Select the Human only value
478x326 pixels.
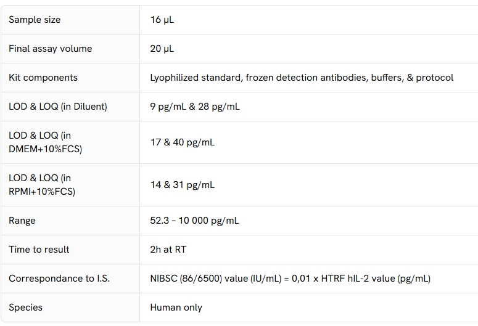click(x=176, y=308)
